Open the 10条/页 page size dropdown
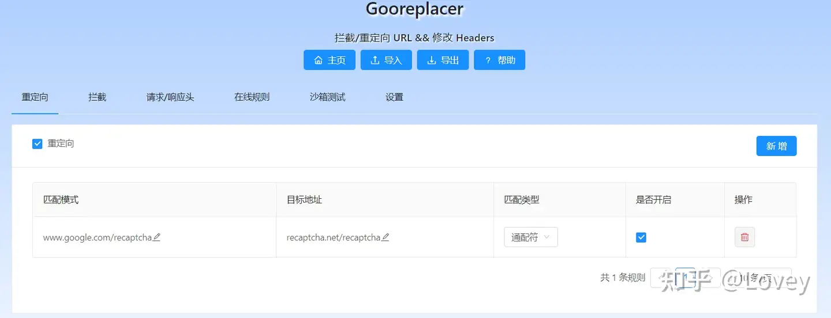 759,278
